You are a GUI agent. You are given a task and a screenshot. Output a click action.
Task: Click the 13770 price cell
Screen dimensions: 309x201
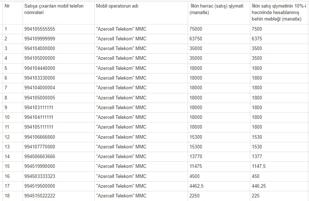tap(196, 157)
